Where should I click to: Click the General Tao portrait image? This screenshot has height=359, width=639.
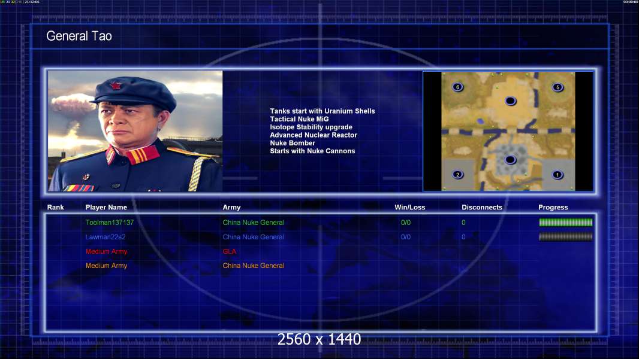click(135, 131)
